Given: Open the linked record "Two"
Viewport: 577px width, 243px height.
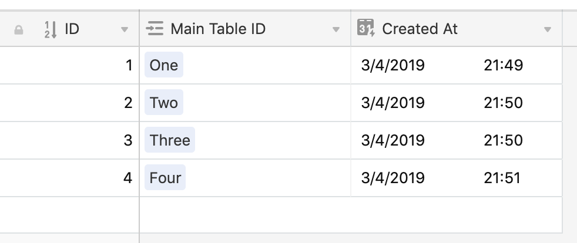Looking at the screenshot, I should tap(164, 102).
